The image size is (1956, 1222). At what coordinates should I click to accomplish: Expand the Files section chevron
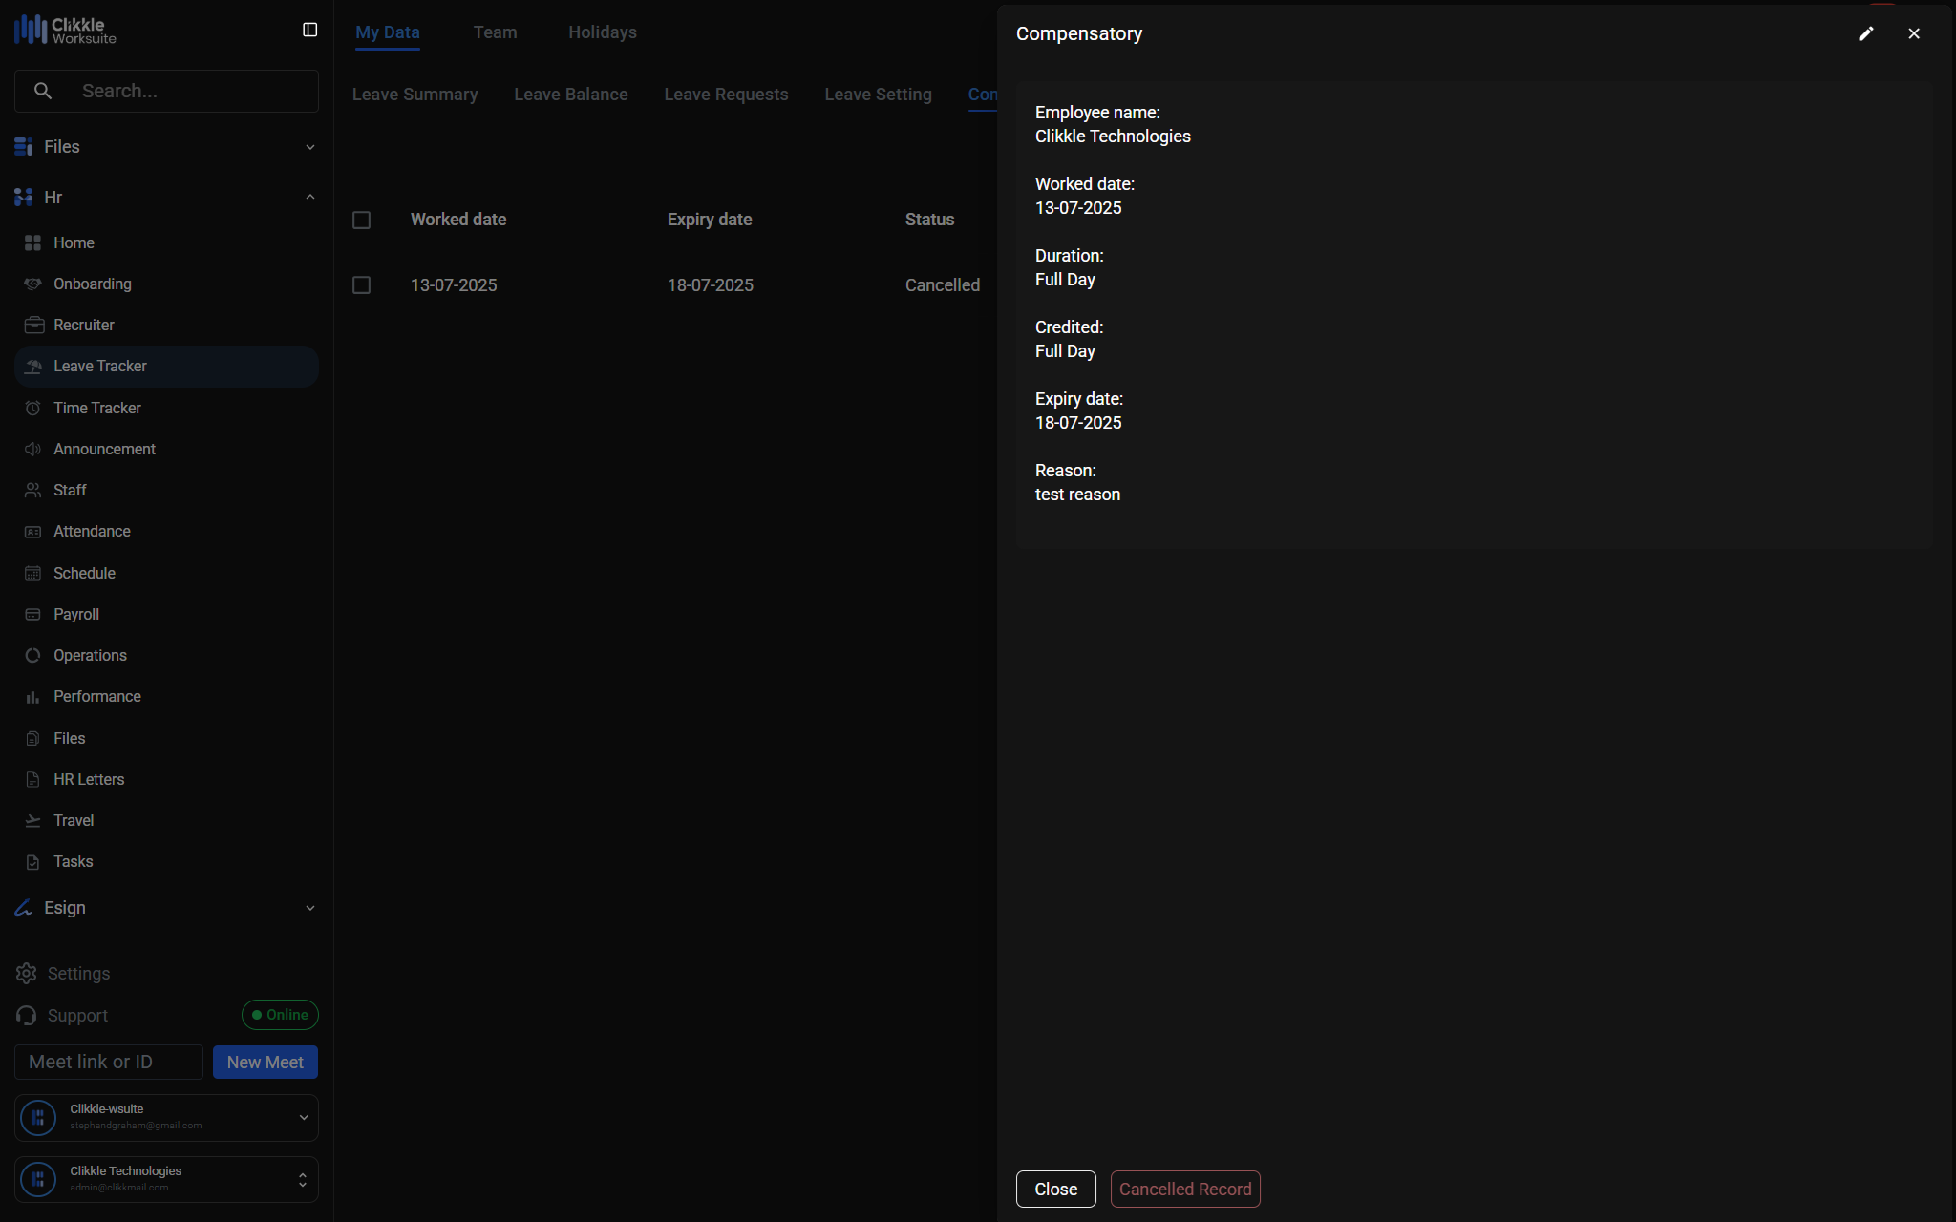pos(309,147)
